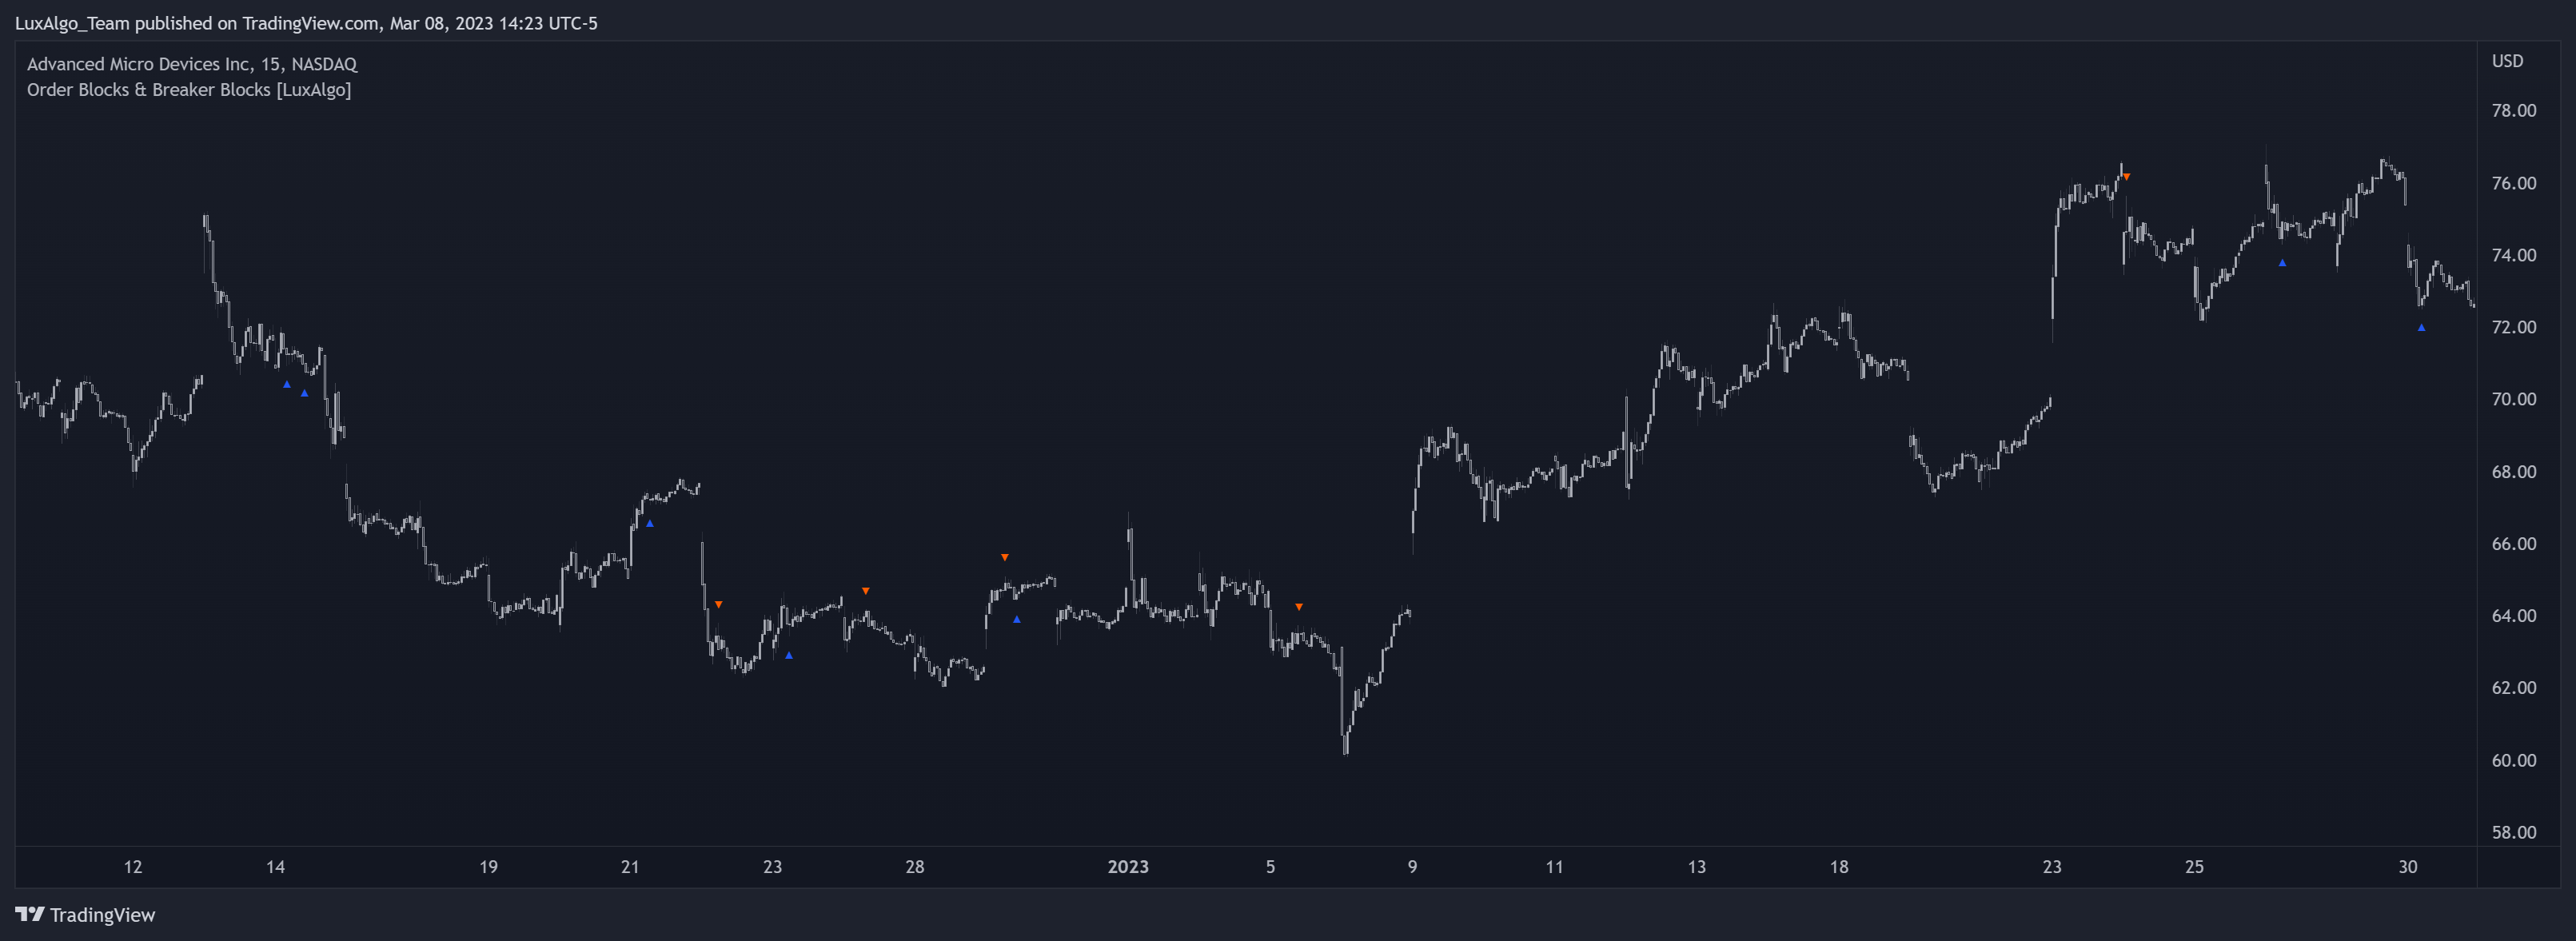Click the 60.00 price axis label
The image size is (2576, 941).
(x=2513, y=760)
